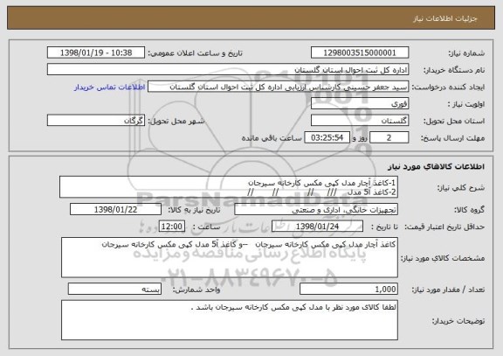Select the remaining days box showing 2
This screenshot has height=356, width=503.
pos(389,137)
